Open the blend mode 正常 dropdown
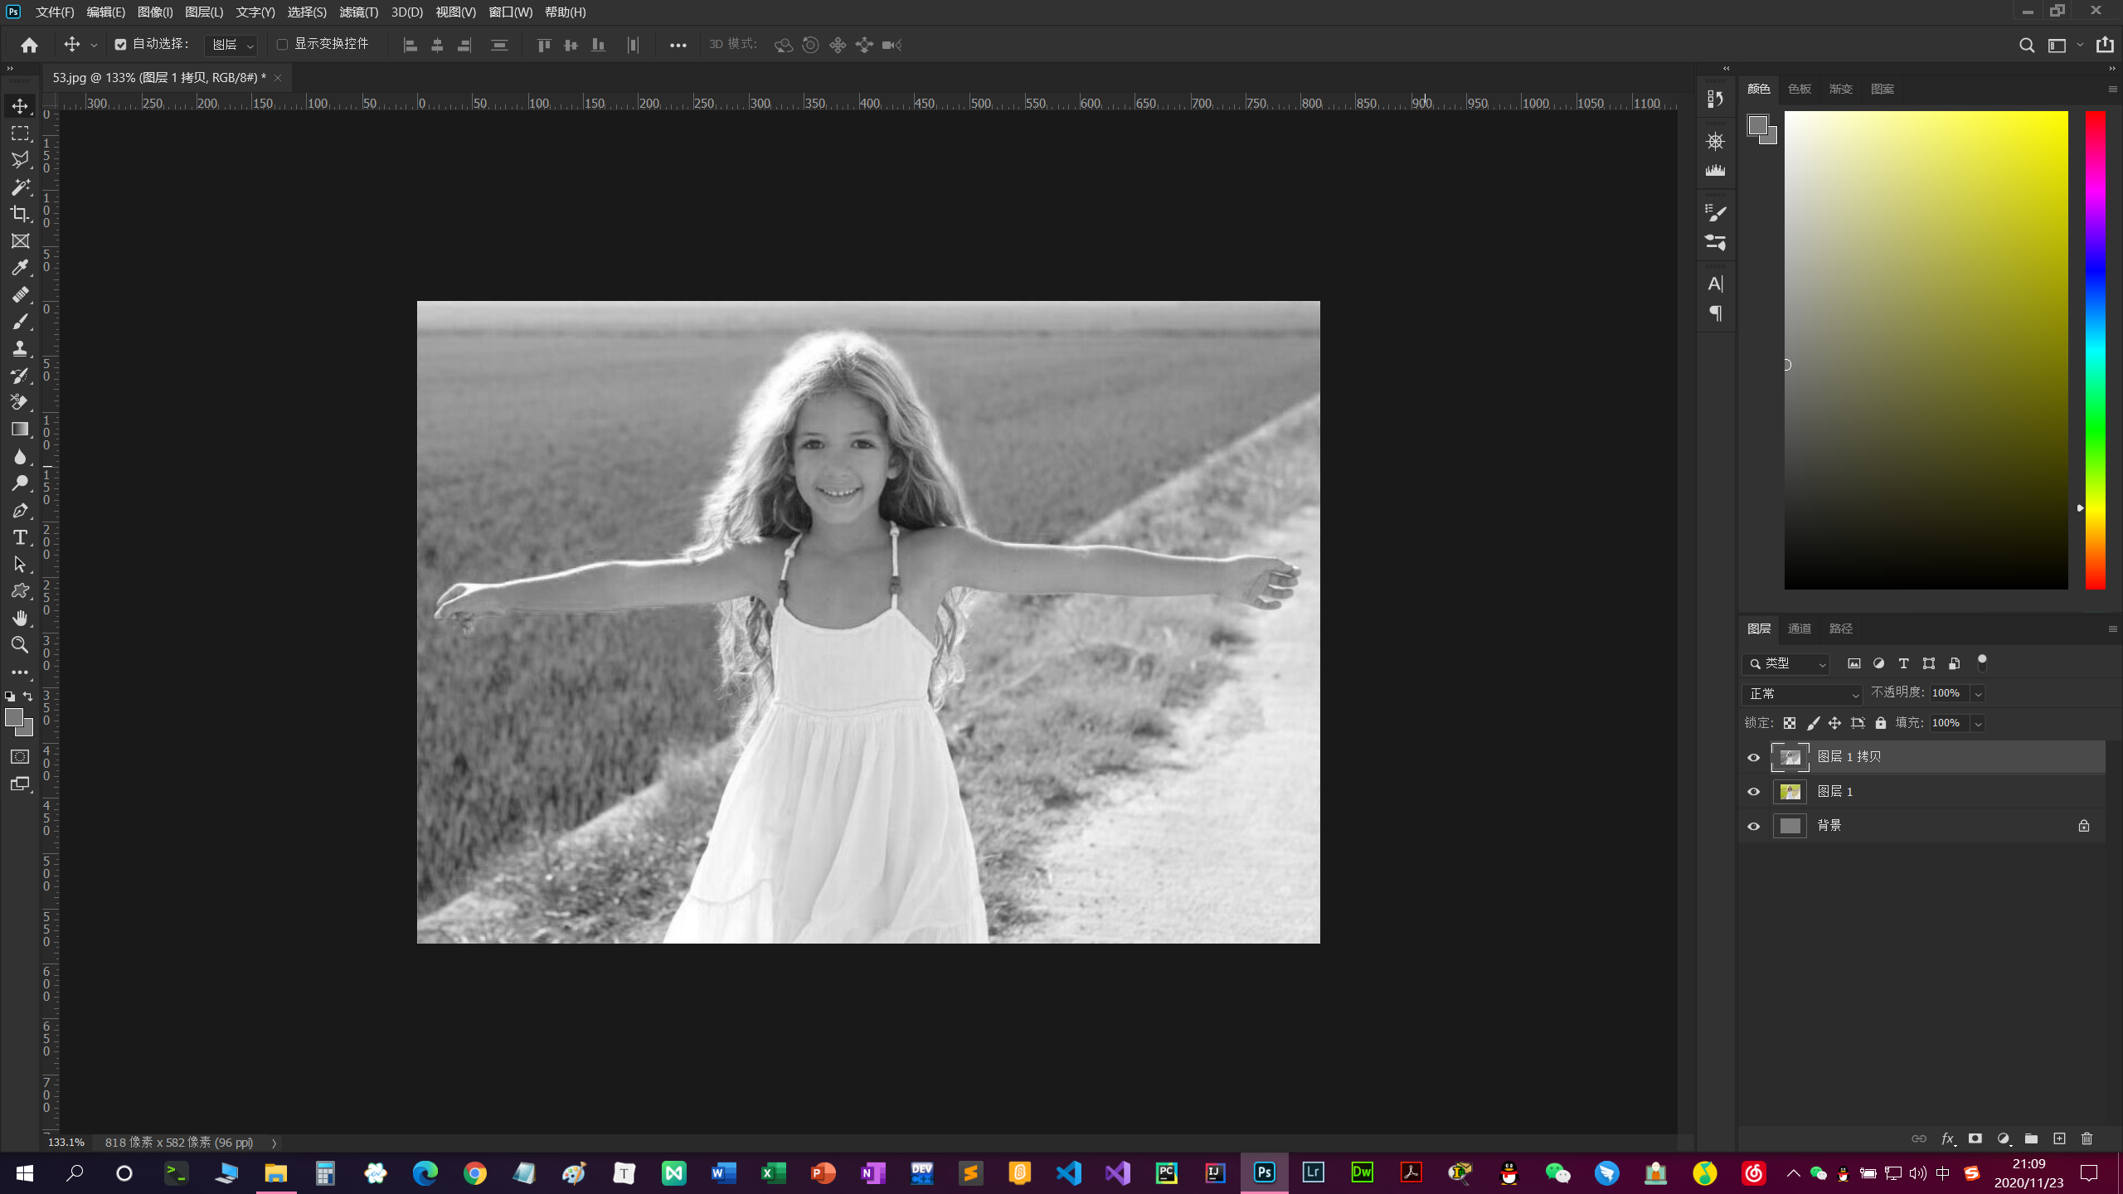This screenshot has width=2123, height=1194. pyautogui.click(x=1802, y=693)
